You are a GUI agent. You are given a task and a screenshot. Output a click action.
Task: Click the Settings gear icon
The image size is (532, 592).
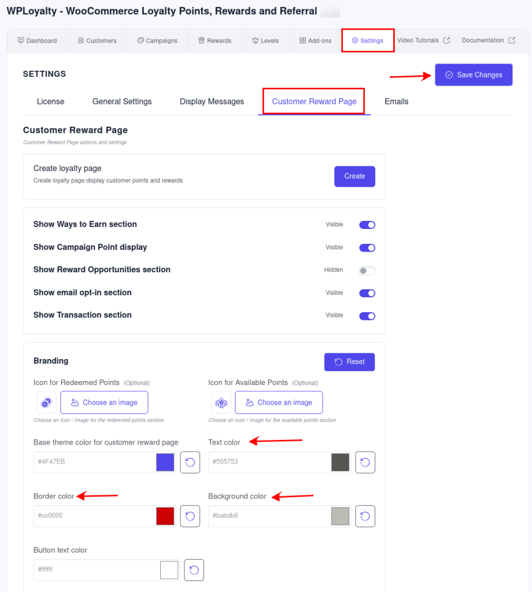pos(355,40)
